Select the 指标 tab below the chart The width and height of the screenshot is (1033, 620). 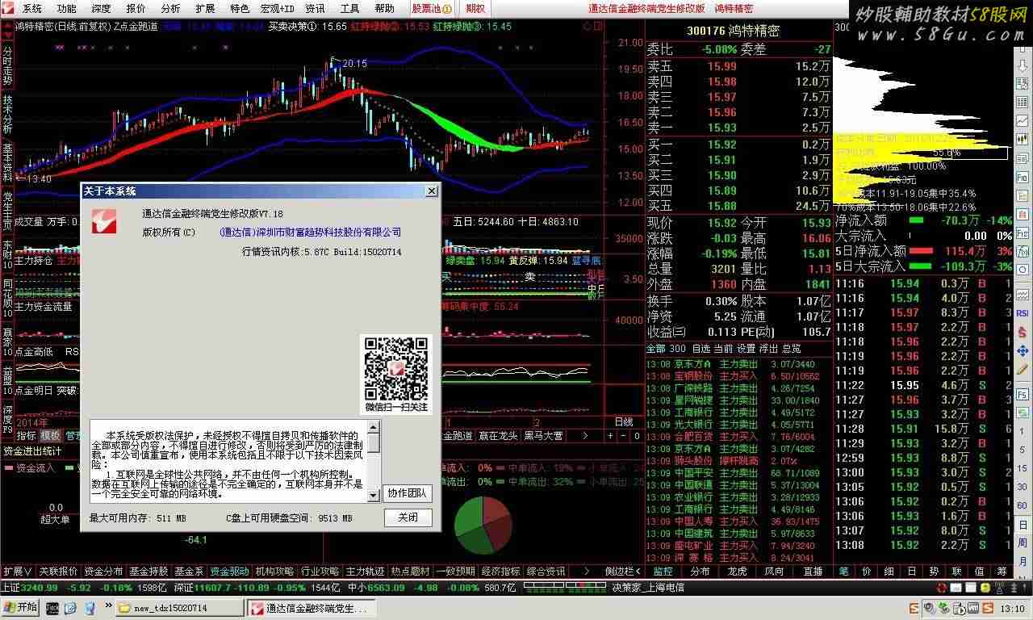point(27,436)
